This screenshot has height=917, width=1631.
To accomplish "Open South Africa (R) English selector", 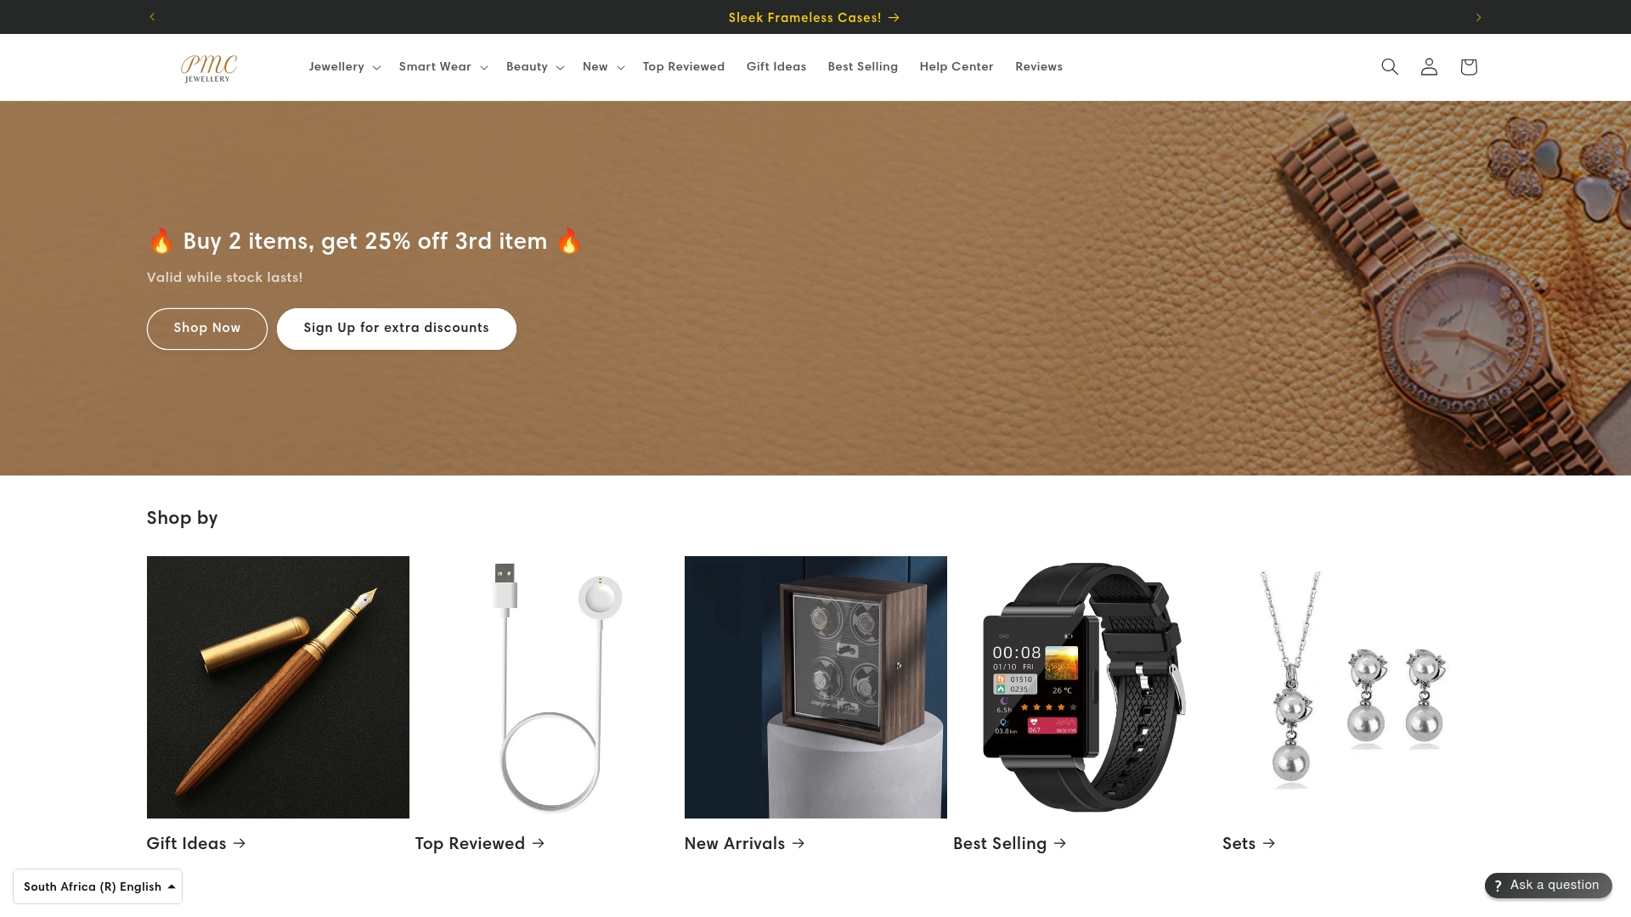I will [98, 886].
